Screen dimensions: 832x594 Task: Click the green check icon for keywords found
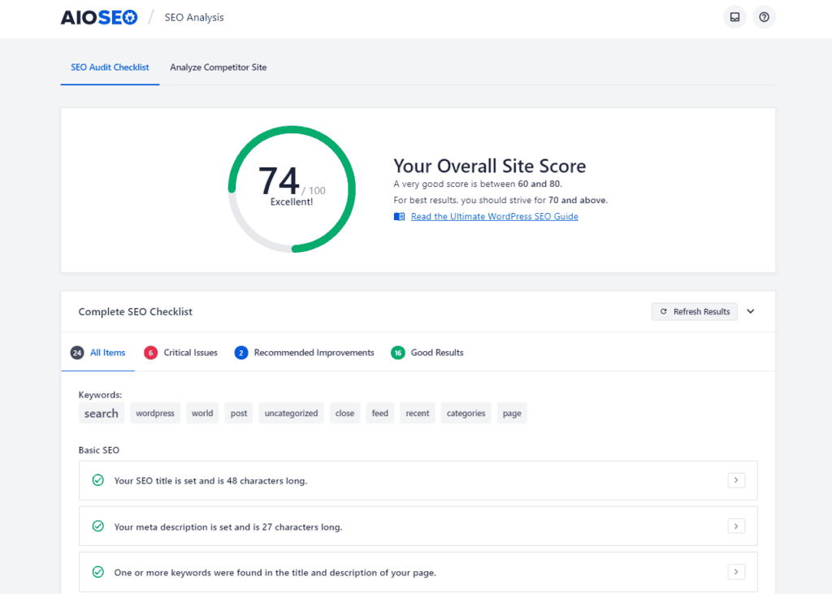tap(98, 572)
